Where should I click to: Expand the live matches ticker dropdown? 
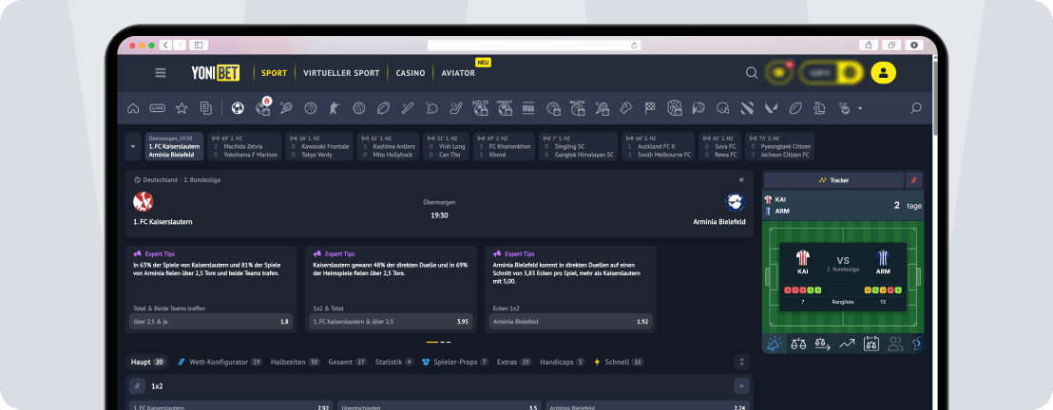(132, 146)
